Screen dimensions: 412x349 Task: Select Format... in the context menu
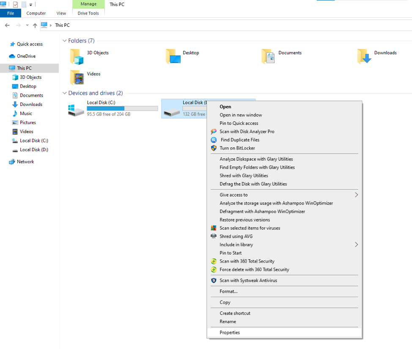[284, 291]
